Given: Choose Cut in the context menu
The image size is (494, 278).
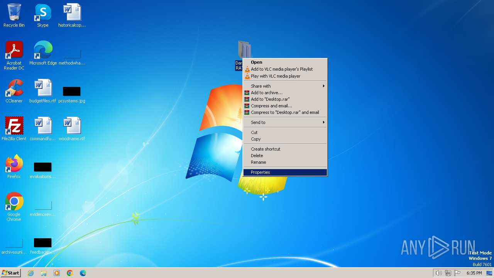Looking at the screenshot, I should click(x=285, y=132).
